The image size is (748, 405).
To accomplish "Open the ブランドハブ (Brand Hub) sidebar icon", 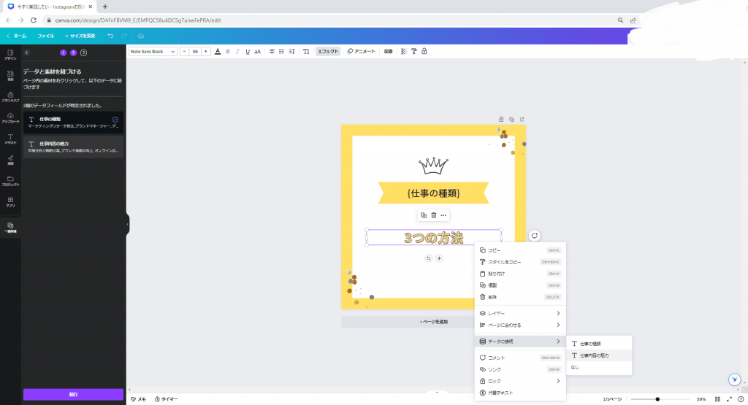I will coord(10,97).
